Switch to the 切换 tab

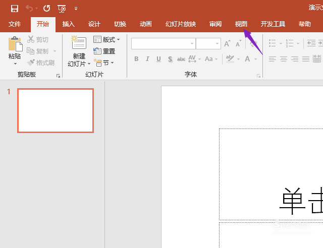pyautogui.click(x=120, y=24)
